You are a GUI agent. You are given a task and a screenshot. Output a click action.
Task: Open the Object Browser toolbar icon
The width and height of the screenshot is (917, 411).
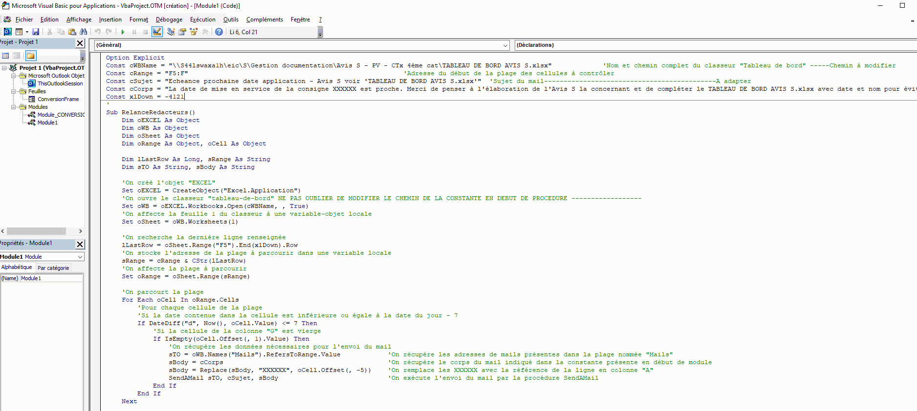pyautogui.click(x=194, y=32)
